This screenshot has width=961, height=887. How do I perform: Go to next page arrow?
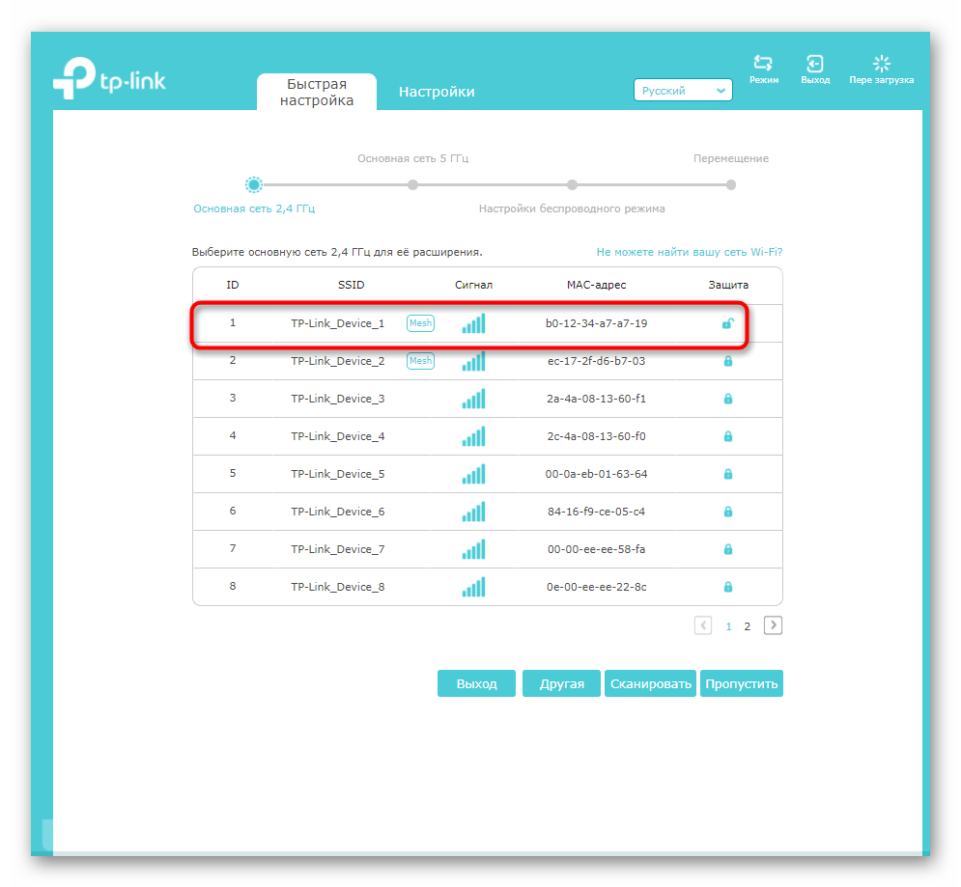[773, 624]
